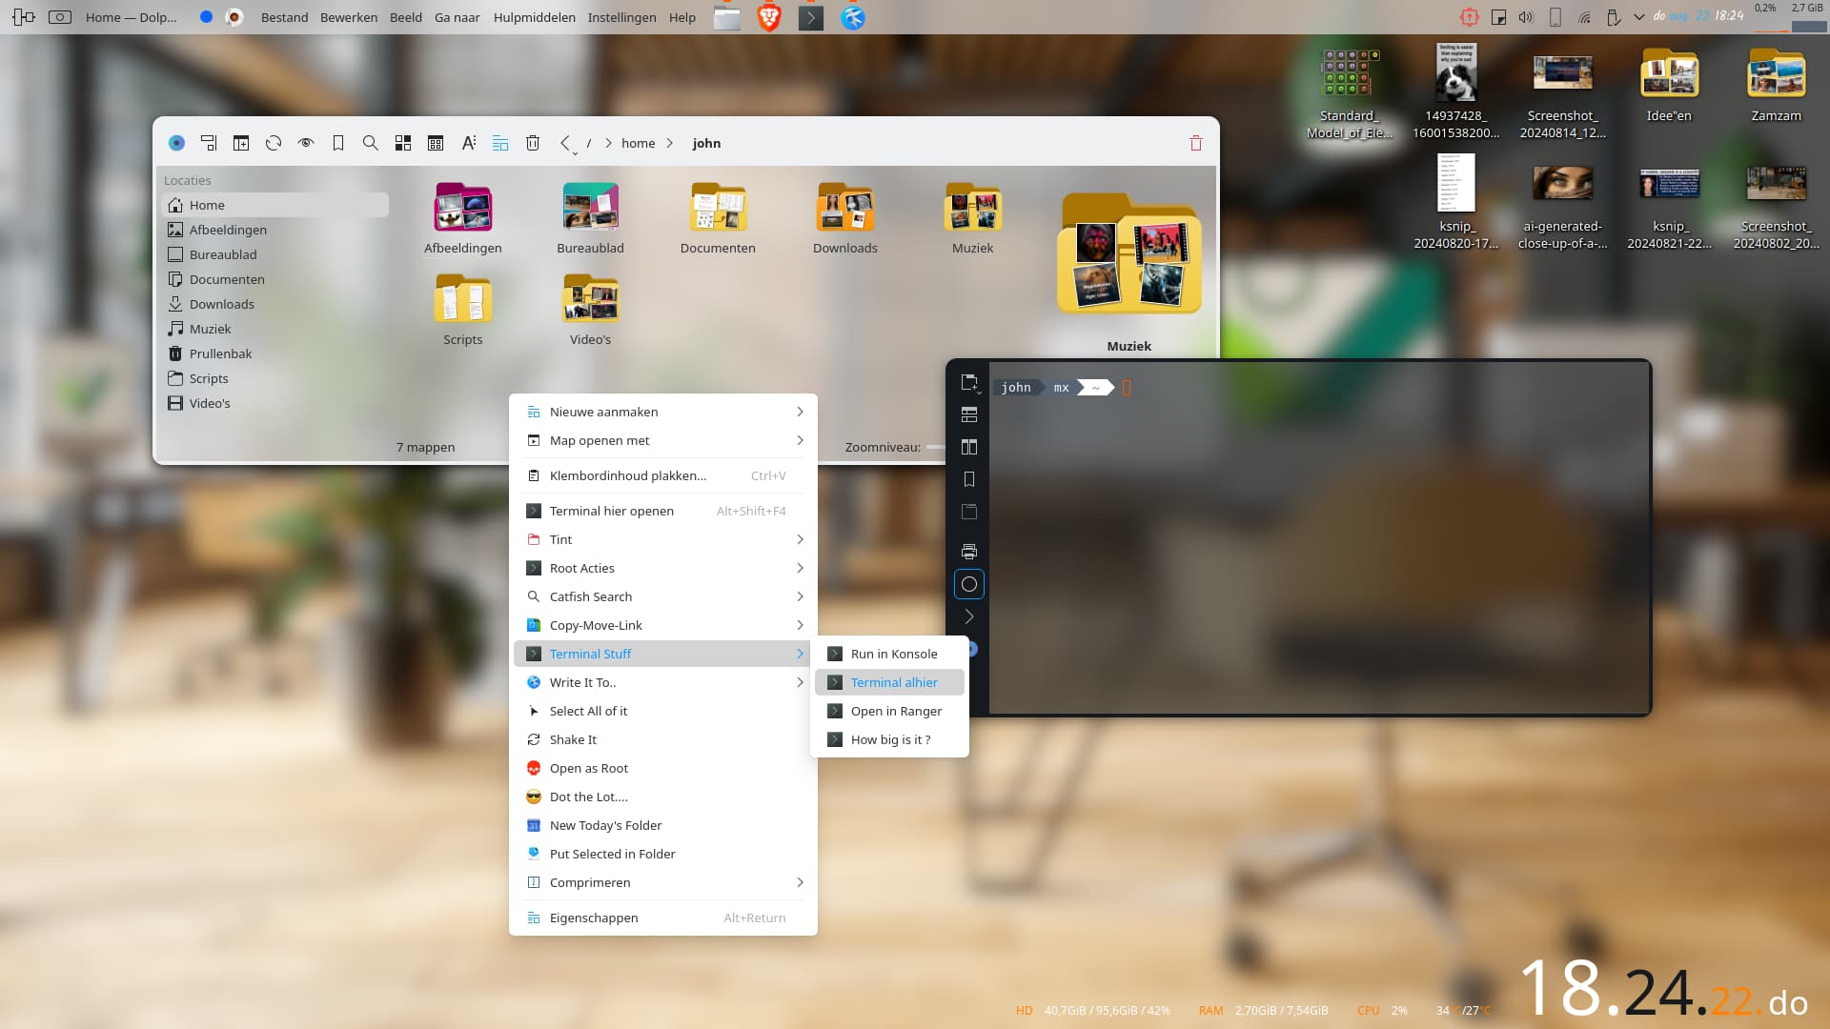This screenshot has height=1029, width=1830.
Task: Choose 'Run in Konsole' from submenu
Action: point(889,654)
